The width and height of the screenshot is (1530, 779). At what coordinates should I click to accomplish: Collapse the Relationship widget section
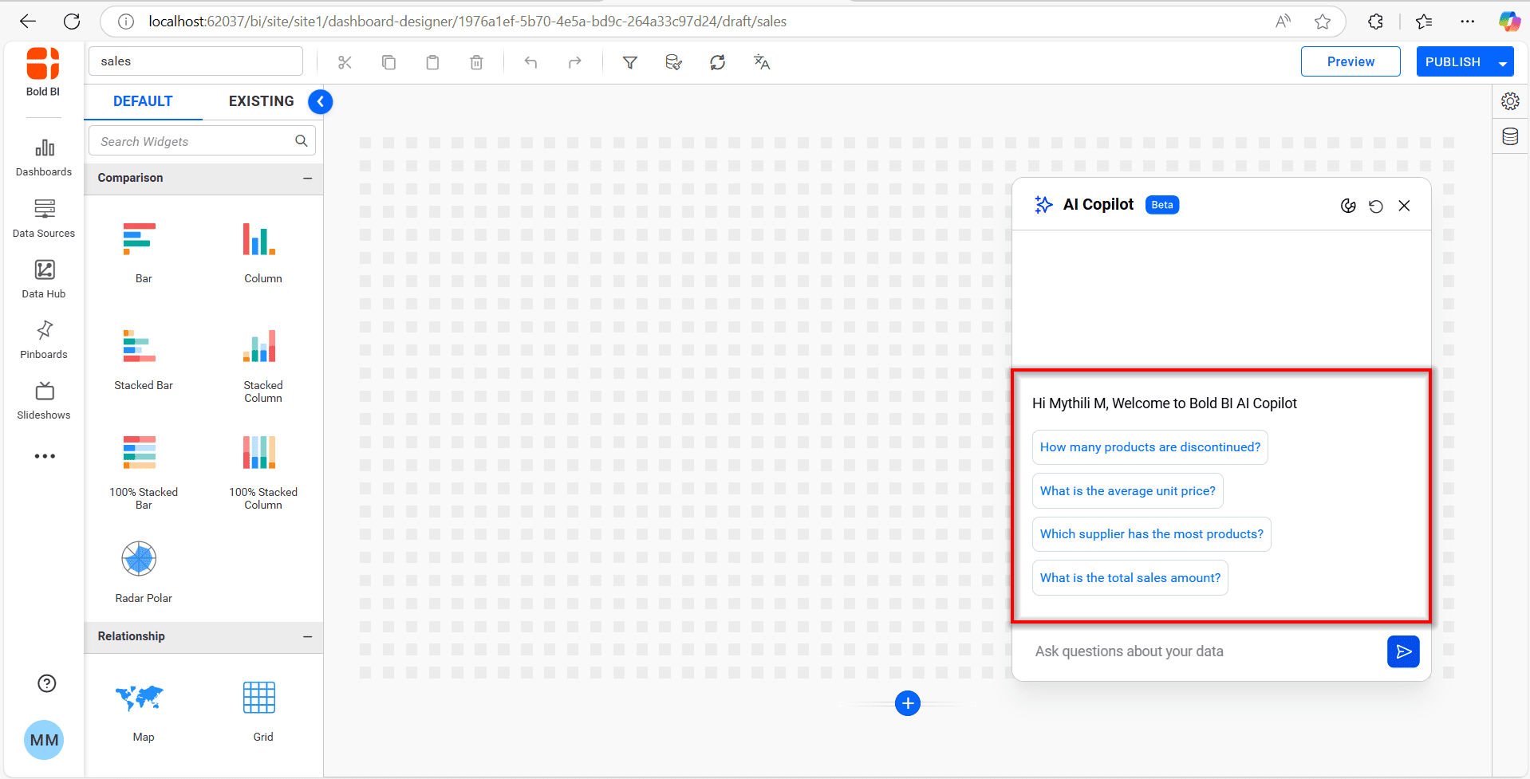pyautogui.click(x=307, y=636)
